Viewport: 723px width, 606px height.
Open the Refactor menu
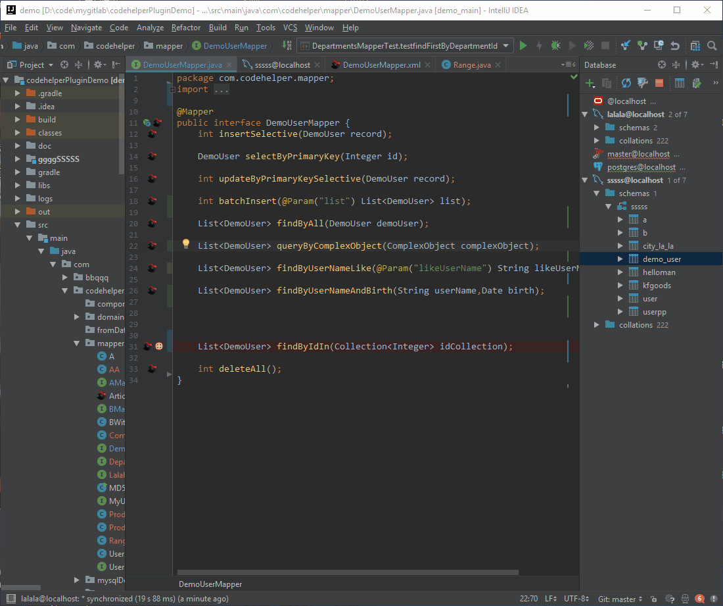click(x=186, y=28)
